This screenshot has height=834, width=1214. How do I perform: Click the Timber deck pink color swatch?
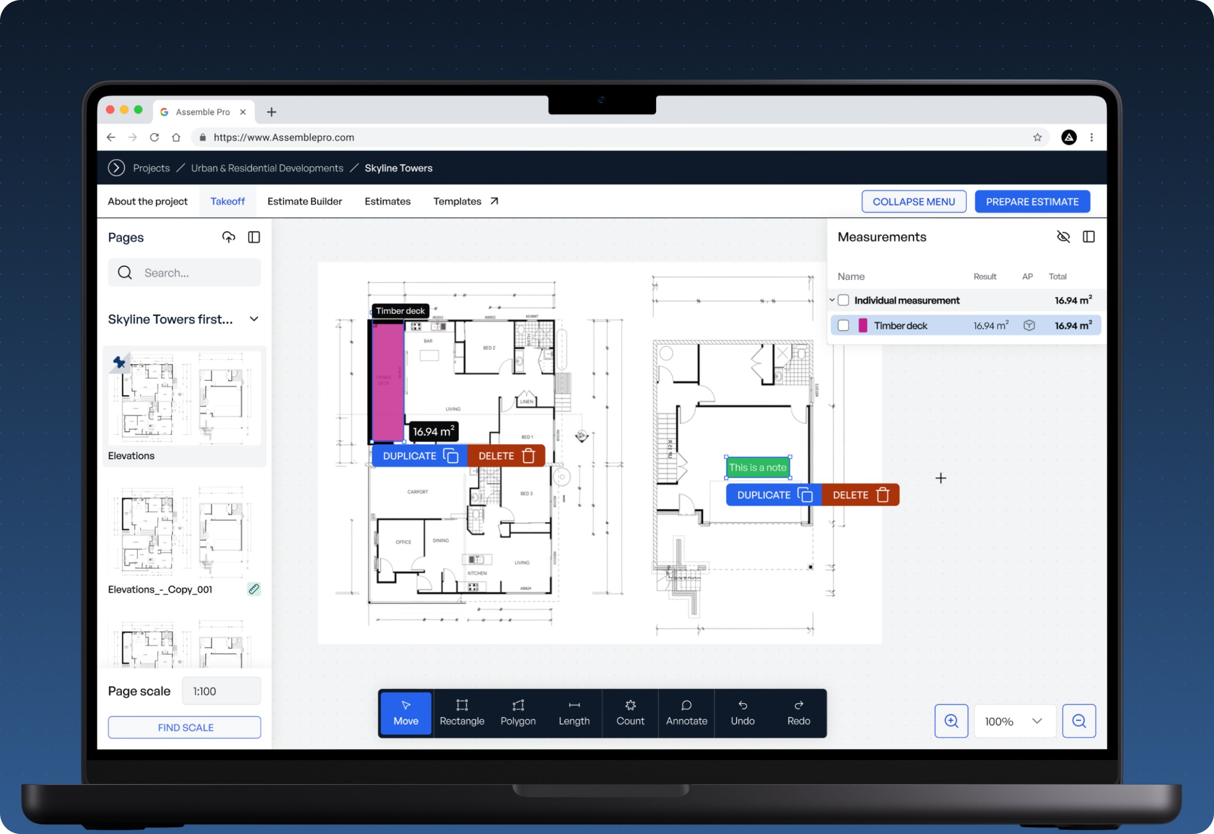[863, 326]
